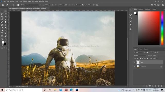Image resolution: width=165 pixels, height=92 pixels.
Task: Open symmetry paint options
Action: click(x=97, y=5)
